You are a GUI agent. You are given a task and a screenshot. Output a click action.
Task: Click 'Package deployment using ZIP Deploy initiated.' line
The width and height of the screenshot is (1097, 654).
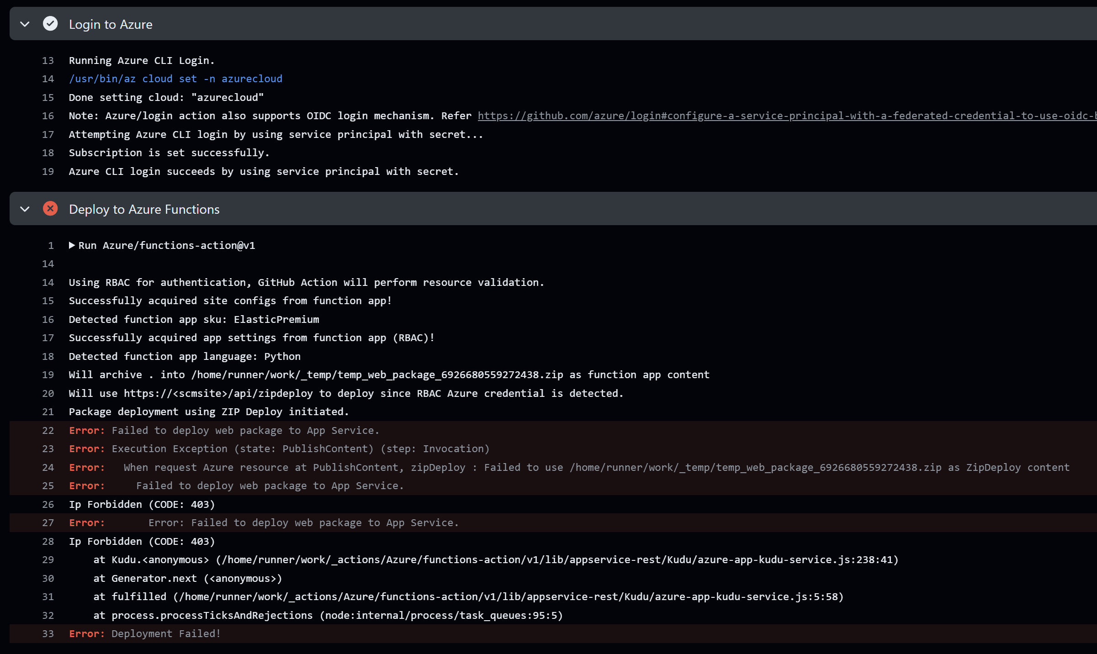209,412
